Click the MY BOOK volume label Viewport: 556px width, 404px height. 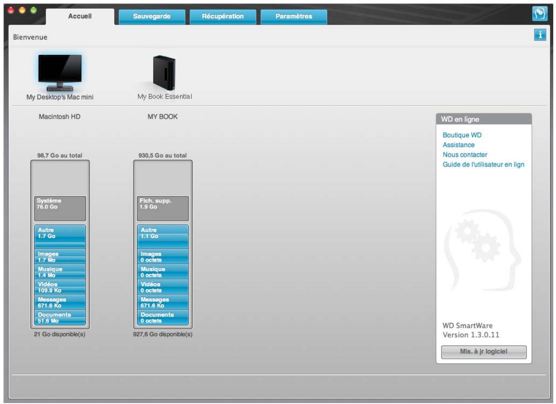tap(162, 116)
